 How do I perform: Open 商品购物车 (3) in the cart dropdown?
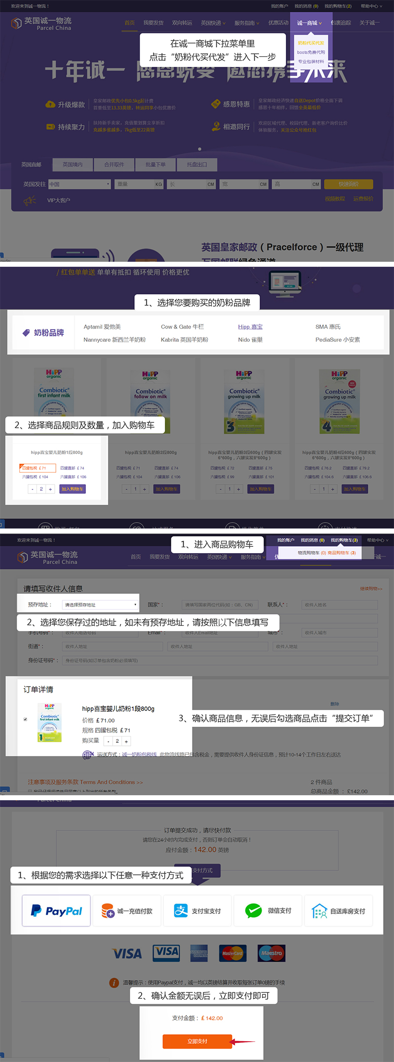coord(342,553)
